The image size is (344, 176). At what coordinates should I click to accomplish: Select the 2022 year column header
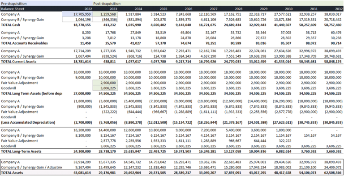[x=88, y=9]
